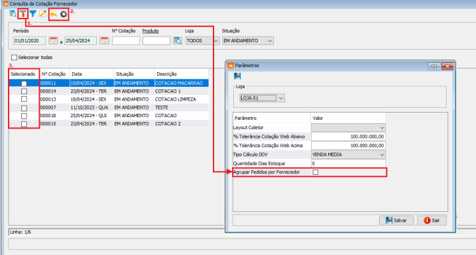The width and height of the screenshot is (476, 255).
Task: Click the Descrição column header
Action: click(x=181, y=74)
